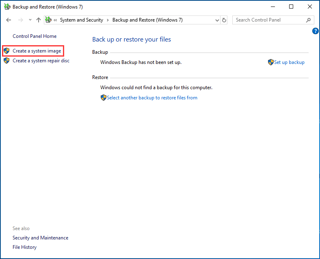Open Help with the blue question mark
This screenshot has width=320, height=259.
tap(315, 31)
